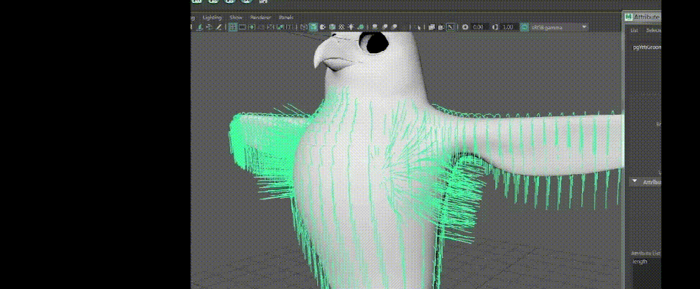Open the Renderer menu in viewport panel
Viewport: 700px width, 289px height.
(260, 17)
